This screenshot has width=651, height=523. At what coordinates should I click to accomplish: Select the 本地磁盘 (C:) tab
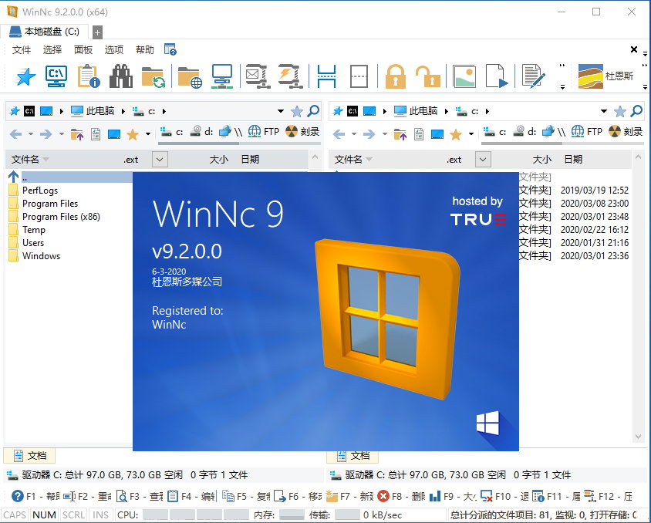pos(44,32)
